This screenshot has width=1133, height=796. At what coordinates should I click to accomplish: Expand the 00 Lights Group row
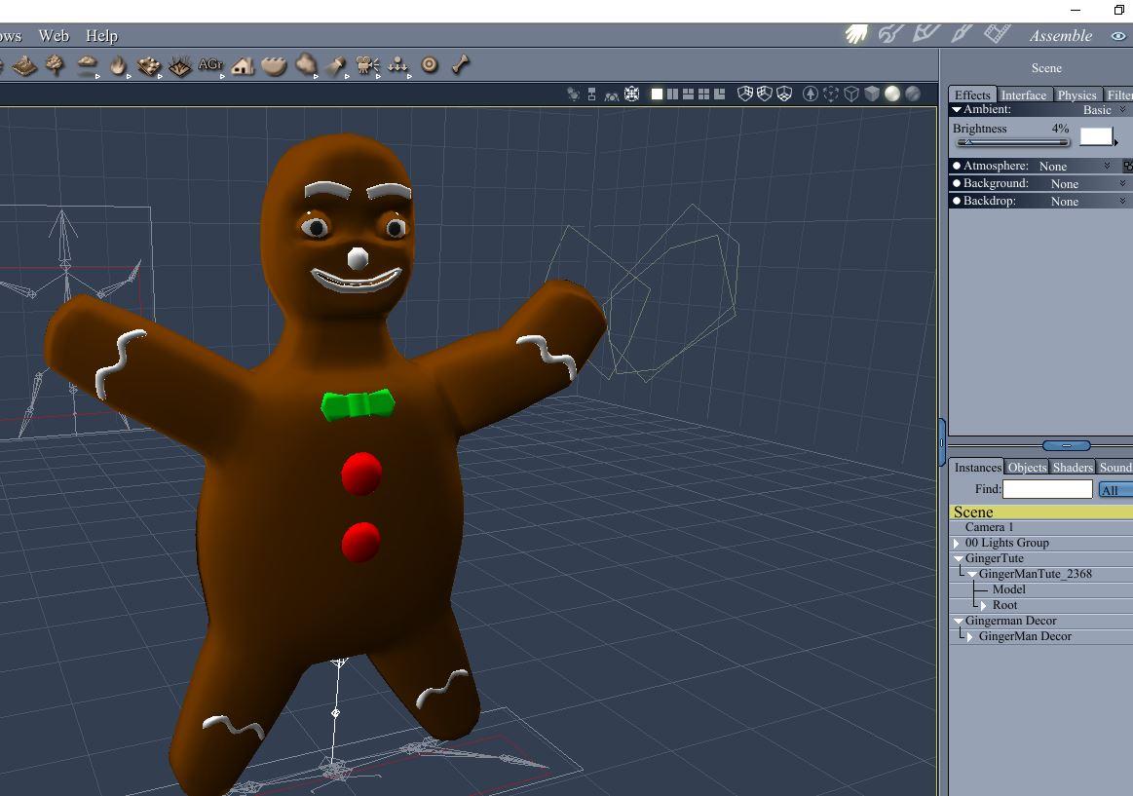(957, 544)
